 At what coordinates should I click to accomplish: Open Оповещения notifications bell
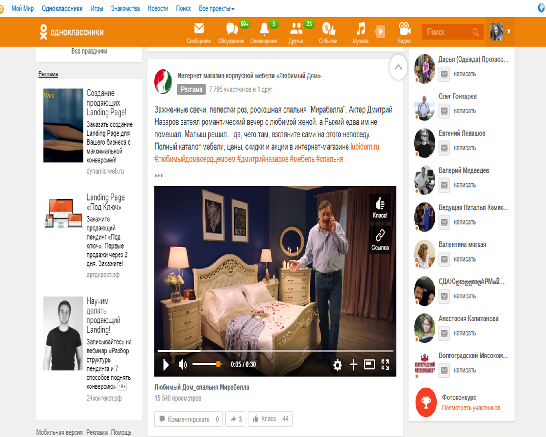[x=264, y=29]
